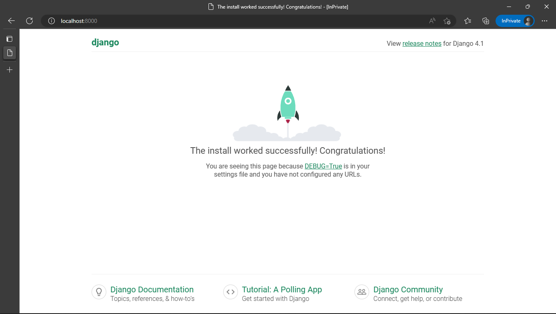The height and width of the screenshot is (314, 556).
Task: Open Tutorial: A Polling App link
Action: coord(282,289)
